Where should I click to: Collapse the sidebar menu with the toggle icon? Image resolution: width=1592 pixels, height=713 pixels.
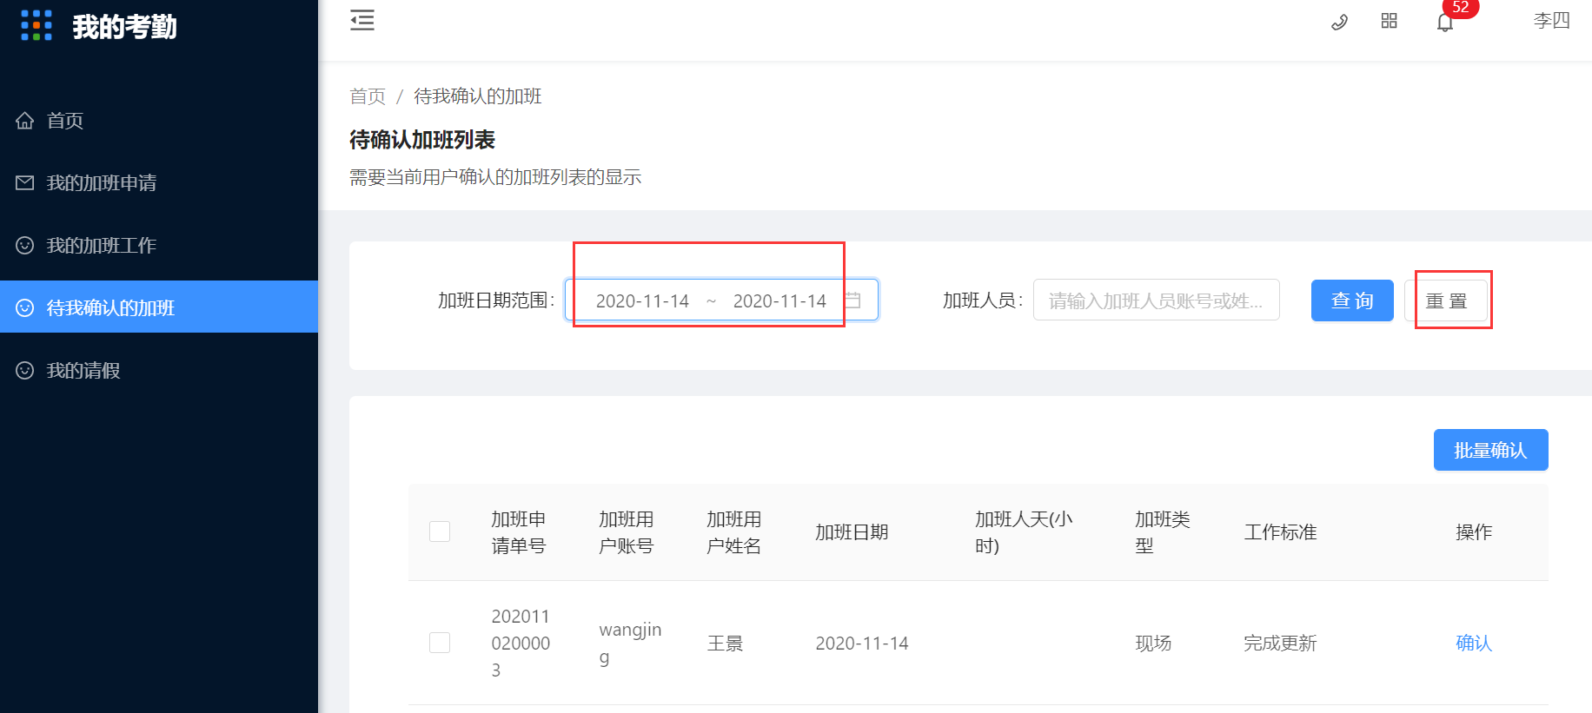(362, 20)
